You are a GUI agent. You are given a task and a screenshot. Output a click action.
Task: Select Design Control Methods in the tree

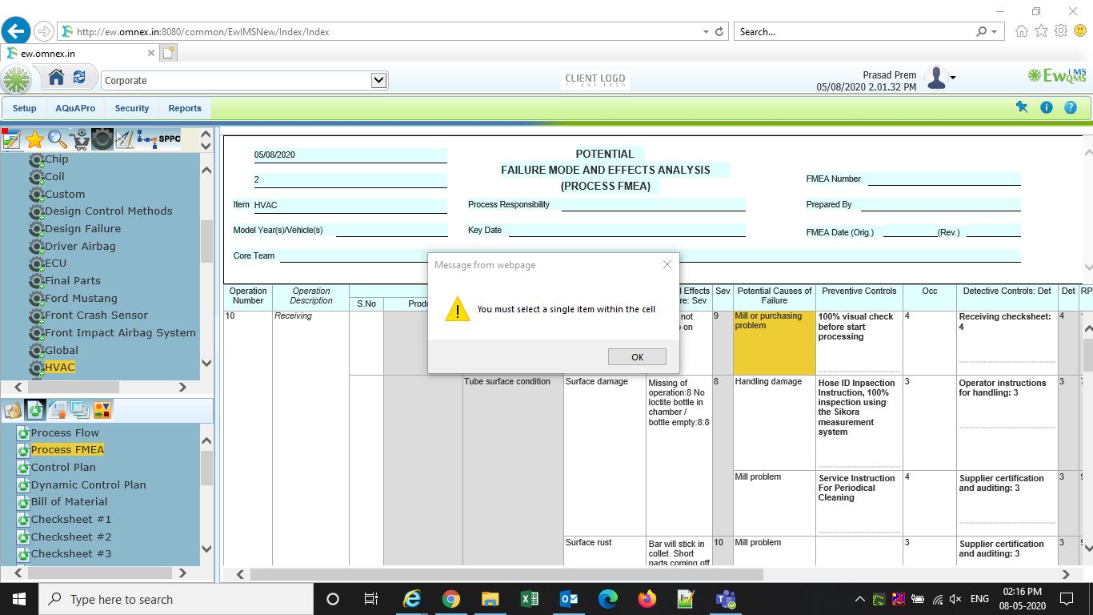click(x=108, y=211)
